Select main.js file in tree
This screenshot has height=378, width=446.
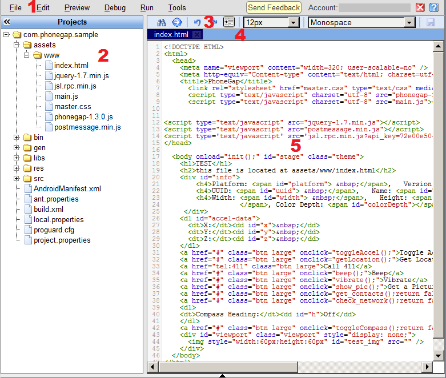(66, 96)
